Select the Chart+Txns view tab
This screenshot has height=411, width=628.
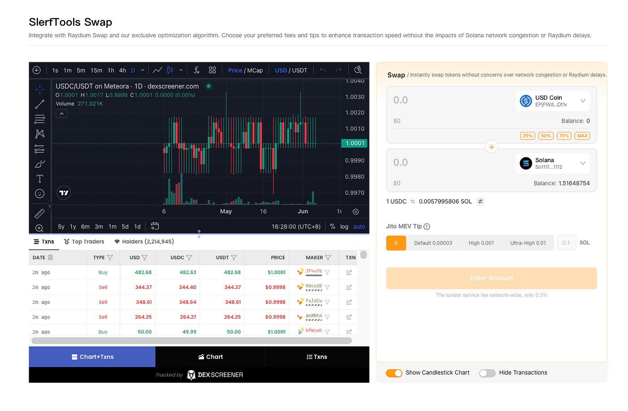click(92, 357)
